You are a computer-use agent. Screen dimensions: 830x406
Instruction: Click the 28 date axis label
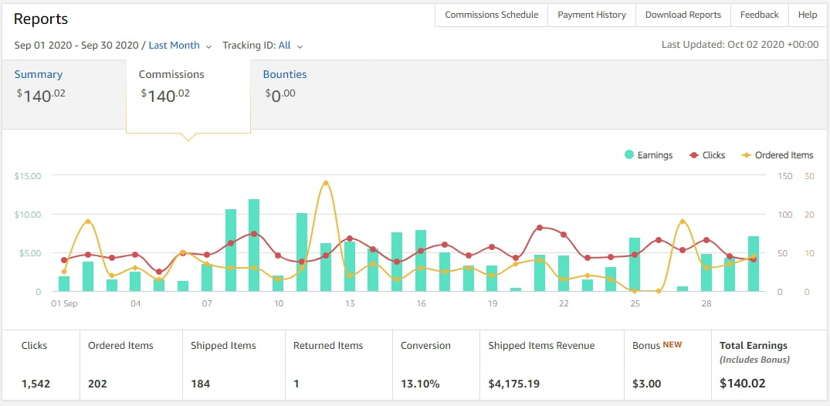706,304
